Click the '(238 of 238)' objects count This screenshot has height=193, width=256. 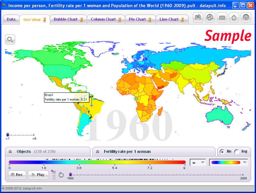point(45,152)
